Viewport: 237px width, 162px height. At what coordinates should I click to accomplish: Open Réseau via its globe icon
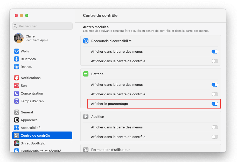[x=17, y=67]
